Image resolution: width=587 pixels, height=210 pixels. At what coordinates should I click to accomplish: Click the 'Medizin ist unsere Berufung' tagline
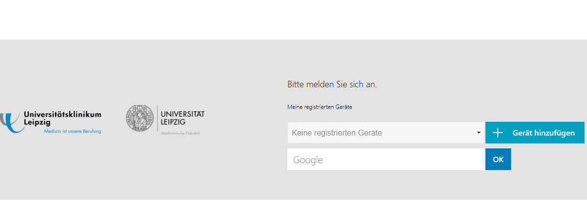coord(73,131)
